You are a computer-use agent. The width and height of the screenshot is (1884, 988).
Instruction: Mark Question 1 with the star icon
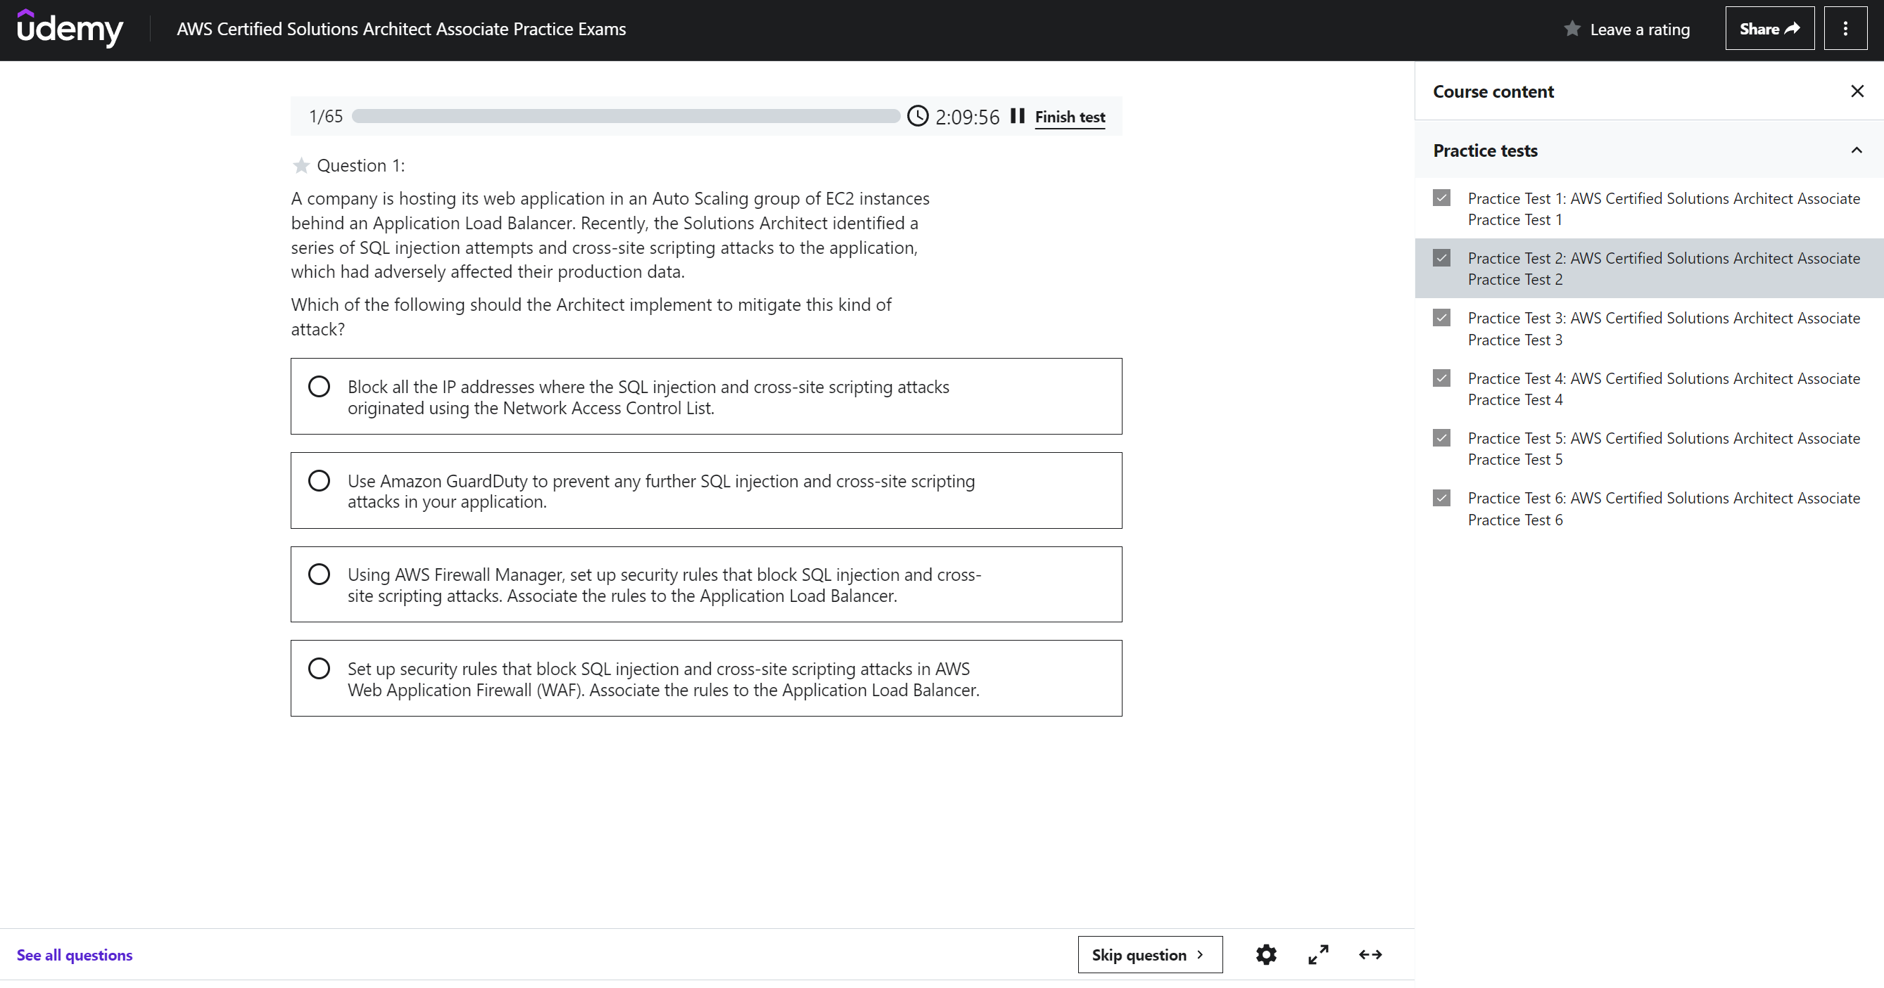click(301, 166)
